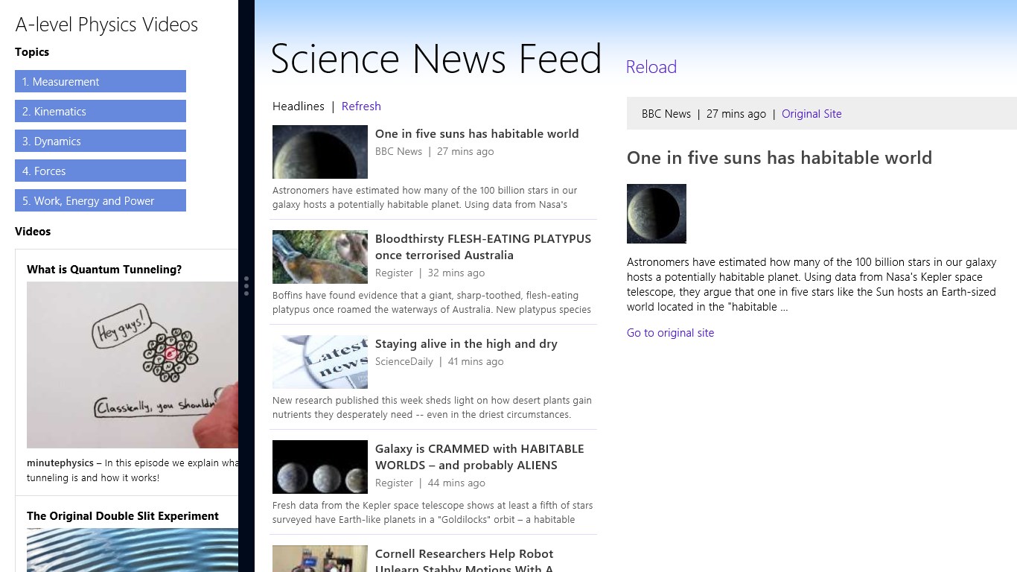Open 5. Work, Energy and Power topic

pos(101,200)
